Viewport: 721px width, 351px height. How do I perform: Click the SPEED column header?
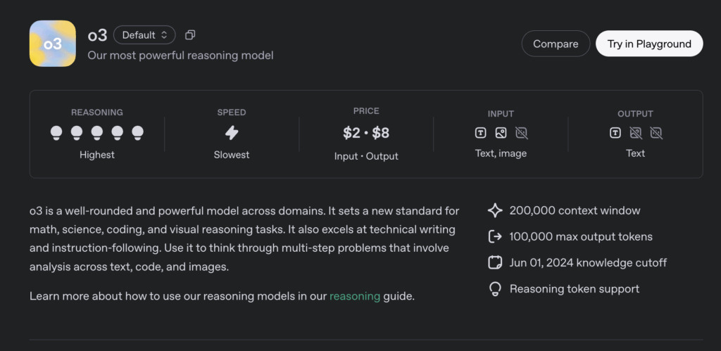pyautogui.click(x=232, y=112)
